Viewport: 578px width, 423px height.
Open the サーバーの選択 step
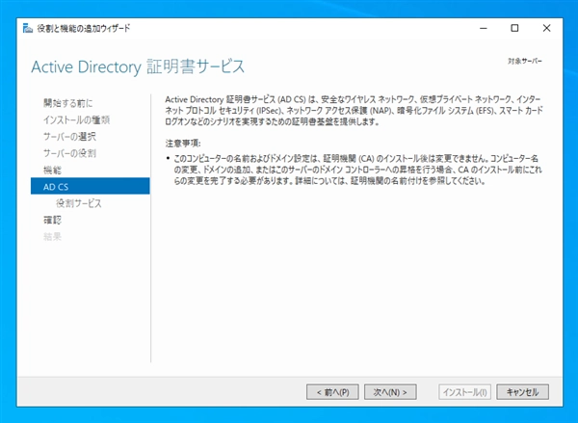[69, 137]
